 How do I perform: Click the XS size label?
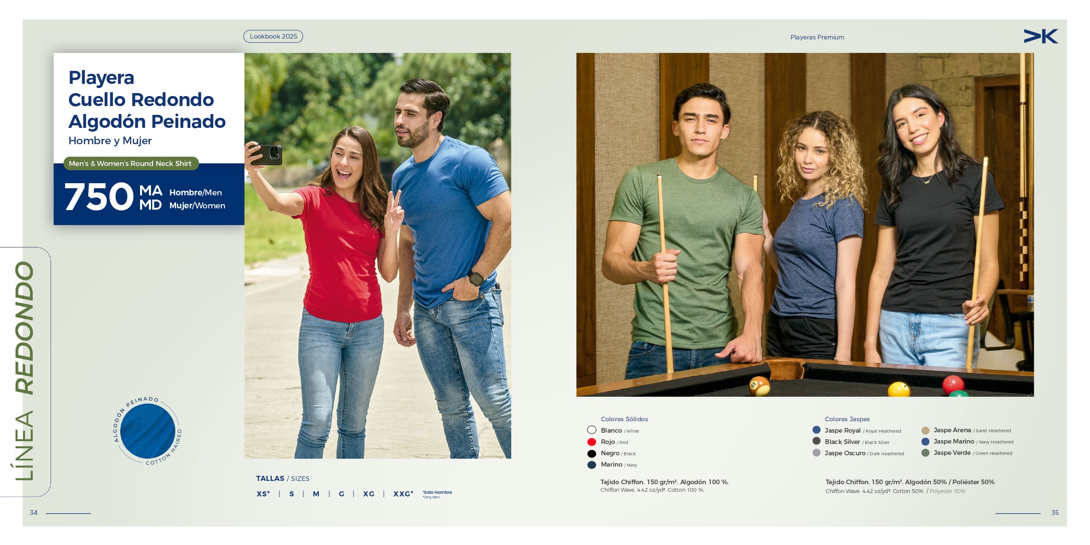(263, 494)
